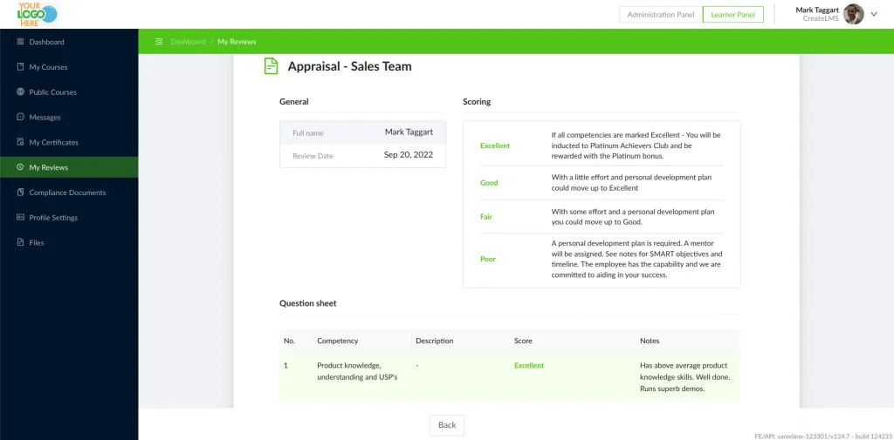Click the Appraisal - Sales Team title
Screen dimensions: 894x440
pos(349,66)
